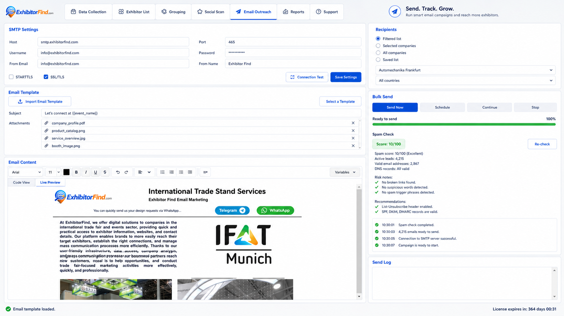This screenshot has height=316, width=564.
Task: Click the Stop button in Bulk Send
Action: tap(535, 107)
